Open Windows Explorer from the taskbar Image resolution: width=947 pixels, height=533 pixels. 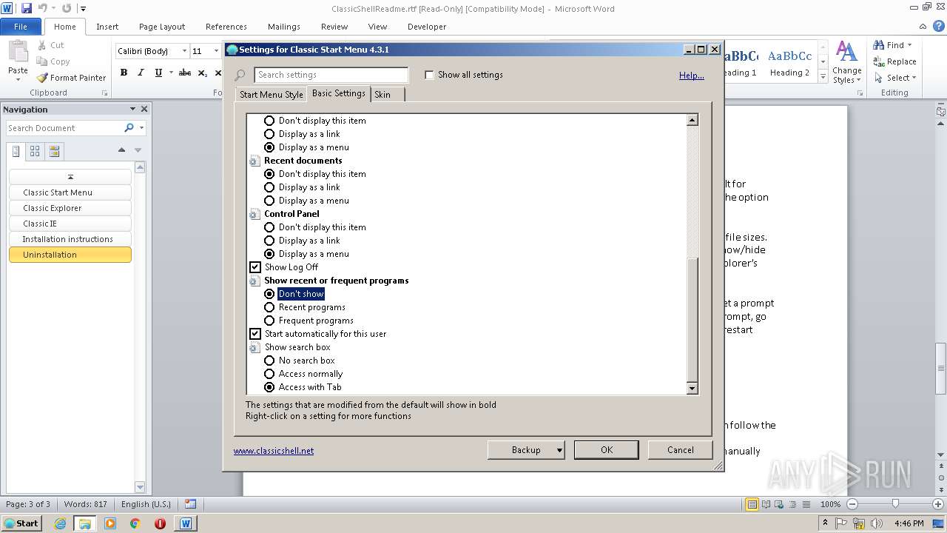click(85, 523)
